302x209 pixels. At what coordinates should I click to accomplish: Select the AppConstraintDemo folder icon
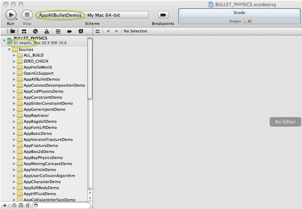19,98
